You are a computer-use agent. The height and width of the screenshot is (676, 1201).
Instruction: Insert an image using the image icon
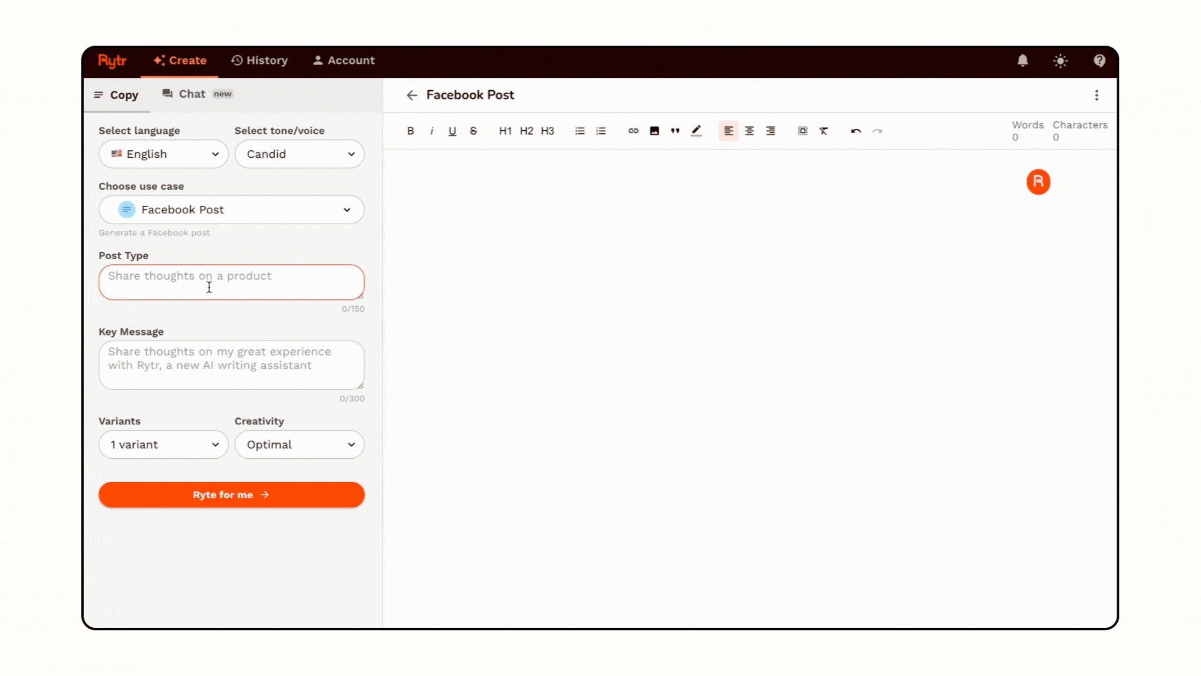coord(654,131)
